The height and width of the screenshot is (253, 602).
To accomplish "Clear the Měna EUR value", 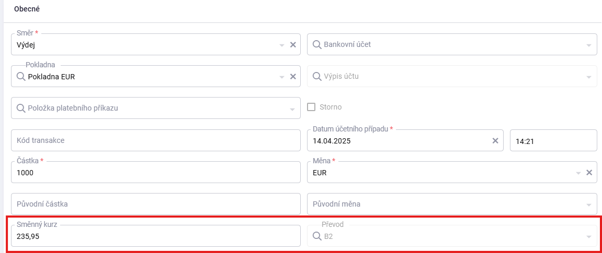I will [x=589, y=173].
